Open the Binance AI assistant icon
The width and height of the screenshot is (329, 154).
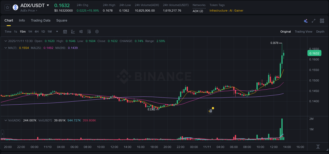coord(306,21)
